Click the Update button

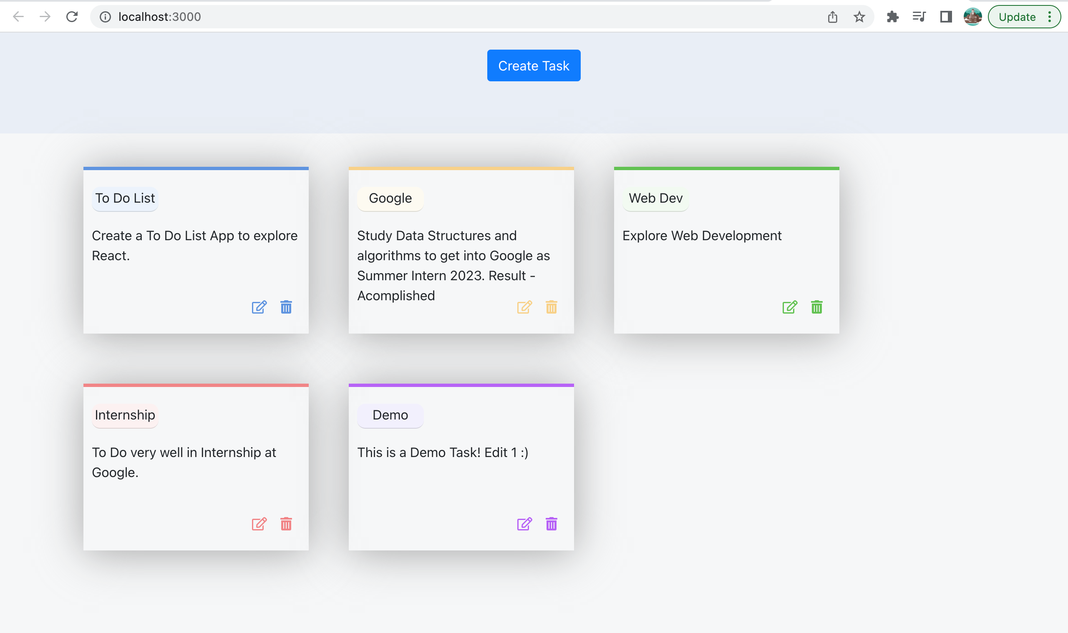(x=1017, y=17)
